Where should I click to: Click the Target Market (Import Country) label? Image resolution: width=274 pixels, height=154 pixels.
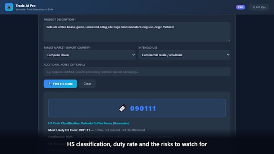67,47
